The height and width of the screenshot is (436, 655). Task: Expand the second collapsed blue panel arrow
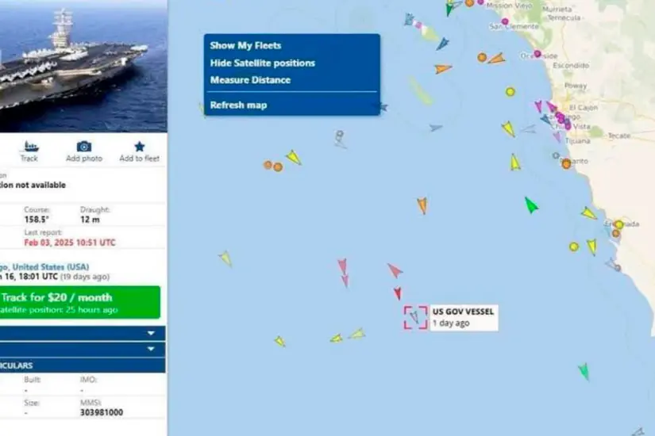click(151, 349)
